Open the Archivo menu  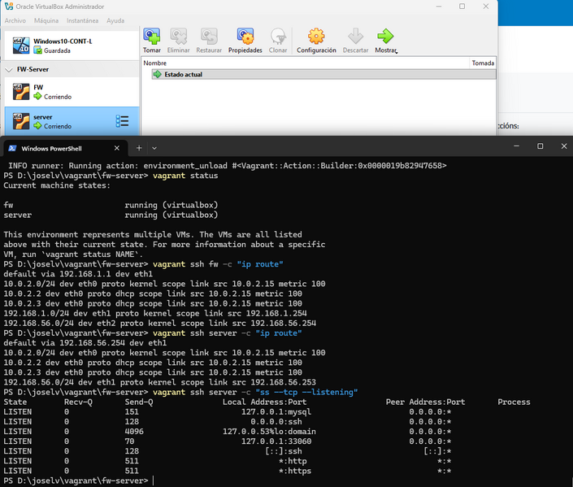click(x=15, y=21)
